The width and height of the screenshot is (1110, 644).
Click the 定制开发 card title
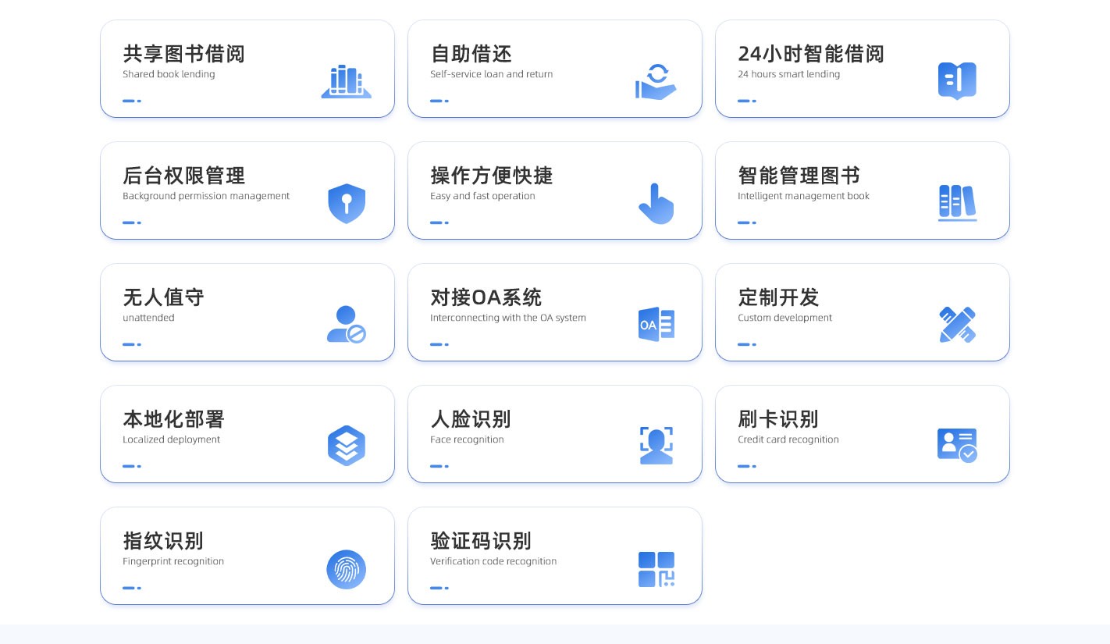(x=778, y=297)
